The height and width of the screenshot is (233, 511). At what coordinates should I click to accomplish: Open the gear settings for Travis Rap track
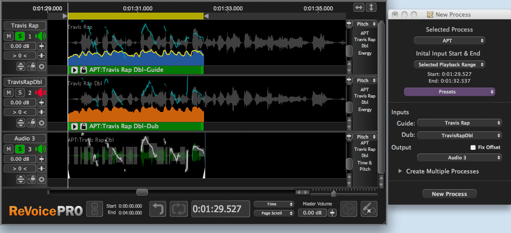[42, 66]
